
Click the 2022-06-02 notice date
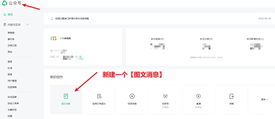[x=265, y=19]
